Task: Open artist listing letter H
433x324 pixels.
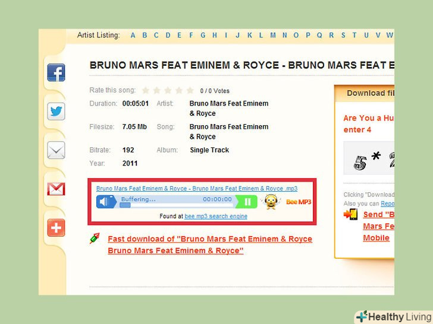Action: pos(215,35)
